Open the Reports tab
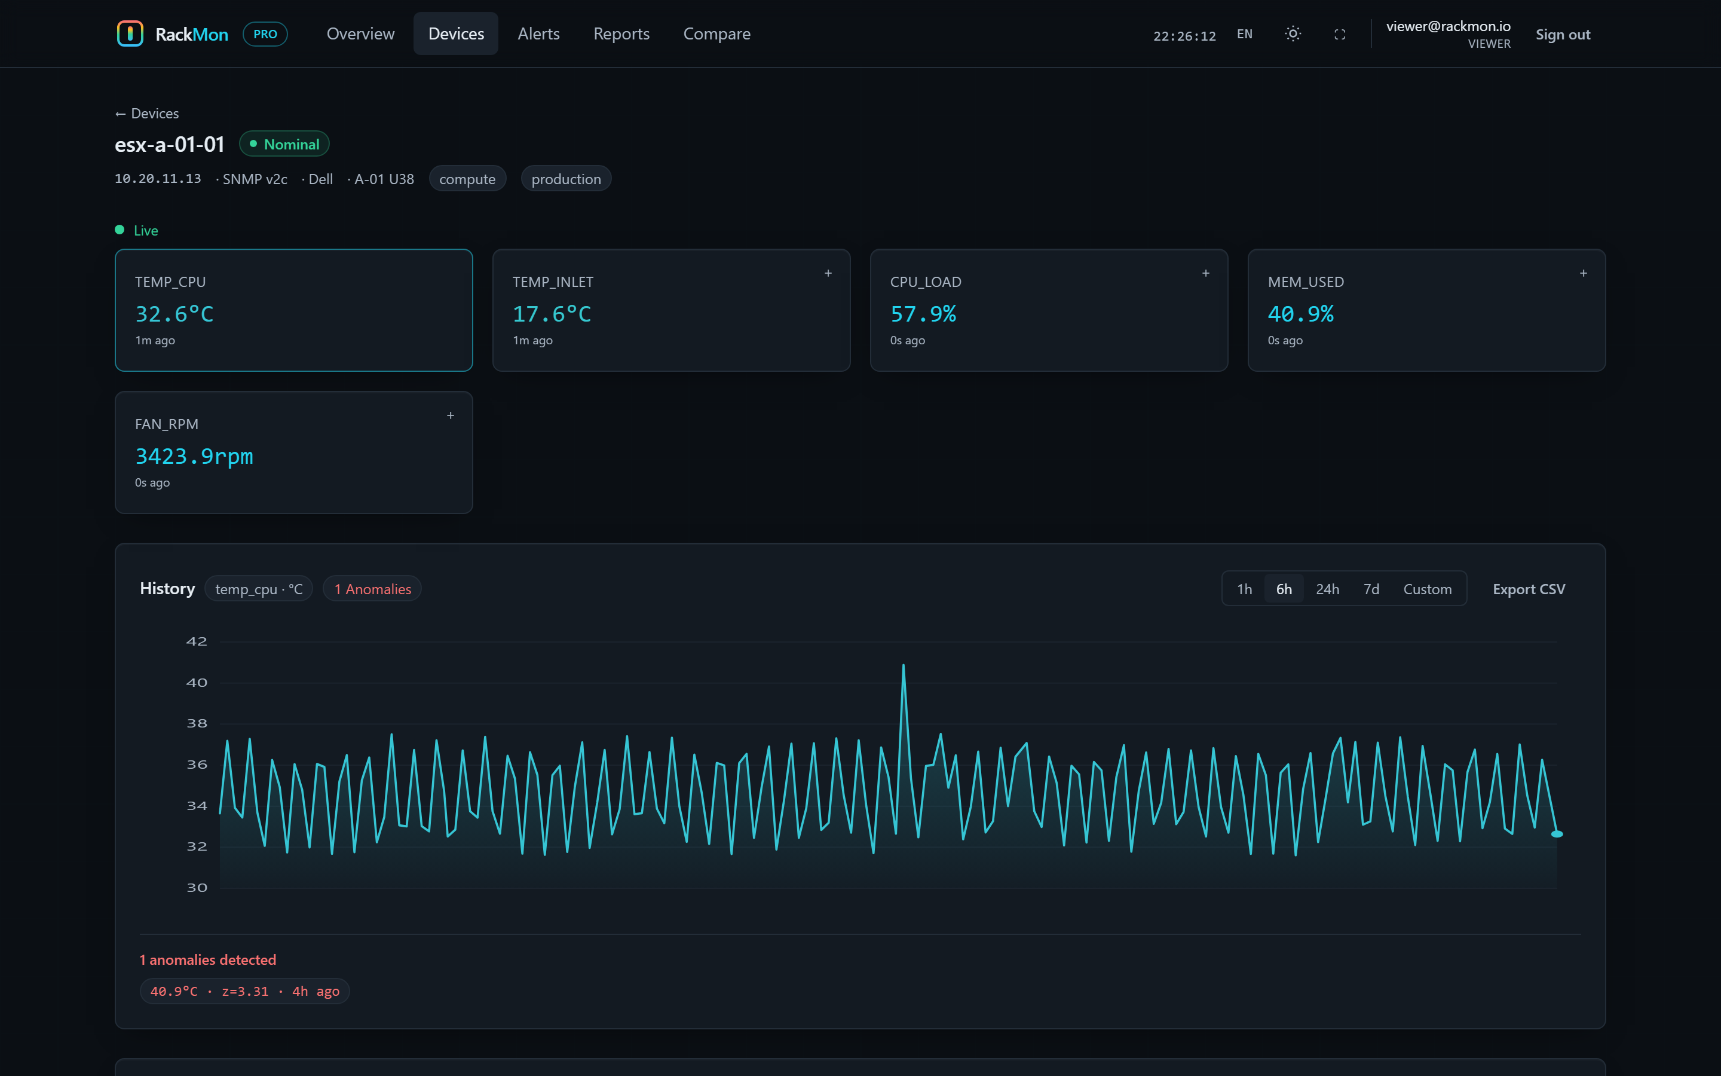Viewport: 1721px width, 1076px height. tap(621, 33)
